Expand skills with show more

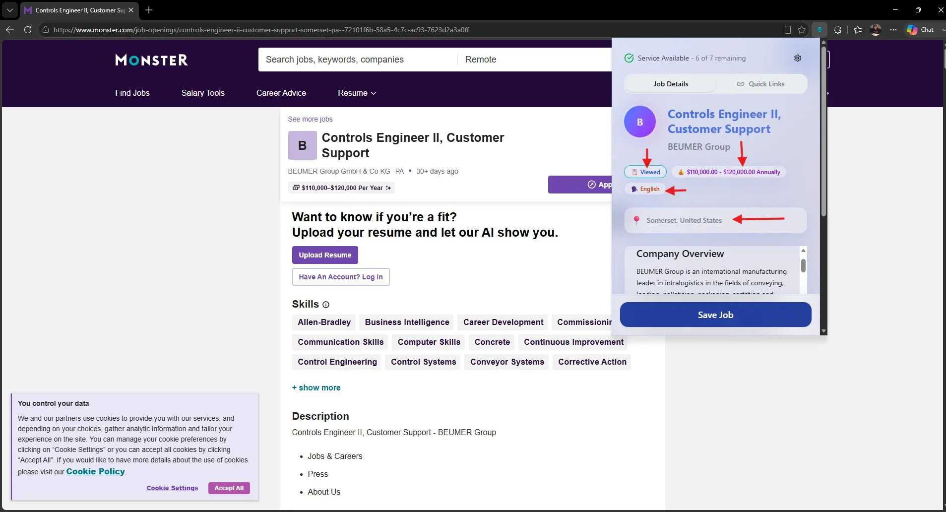[316, 387]
